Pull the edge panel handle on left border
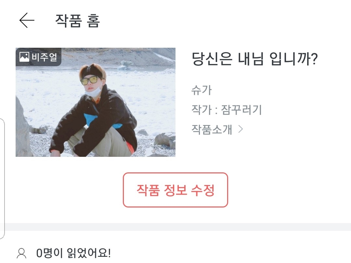351x263 pixels. [2, 179]
